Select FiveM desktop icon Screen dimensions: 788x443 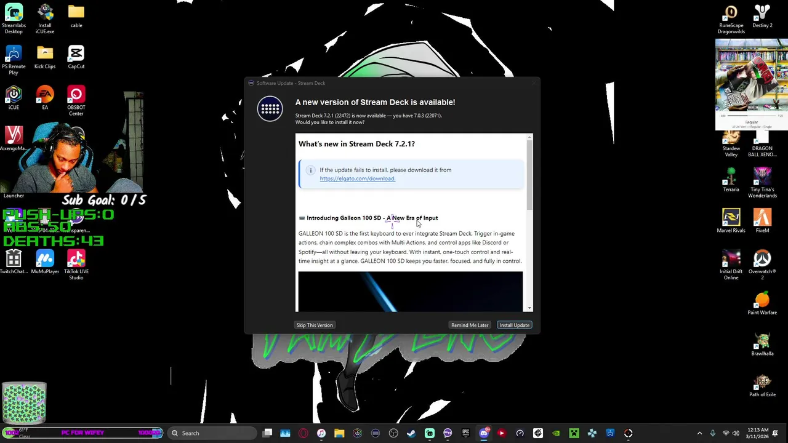(x=762, y=221)
